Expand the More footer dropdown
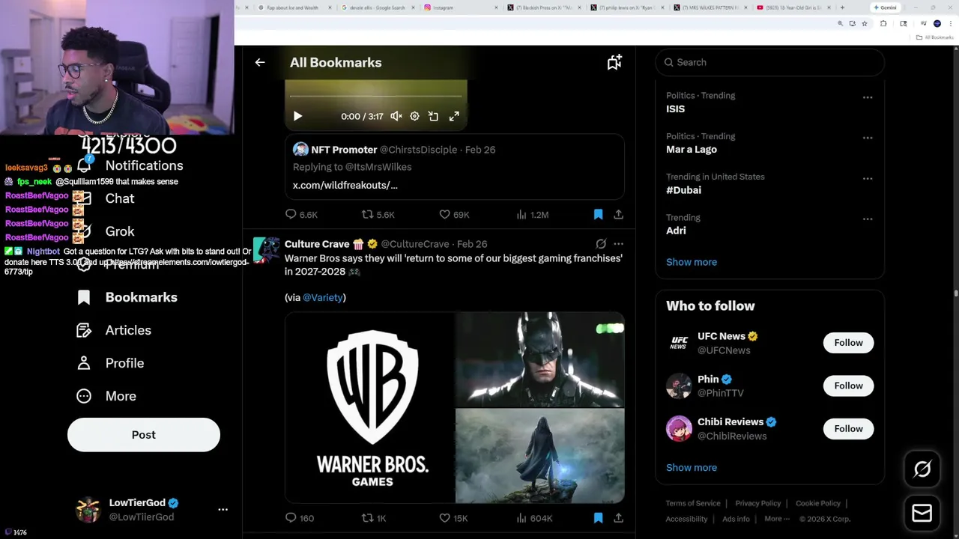959x539 pixels. pos(776,519)
